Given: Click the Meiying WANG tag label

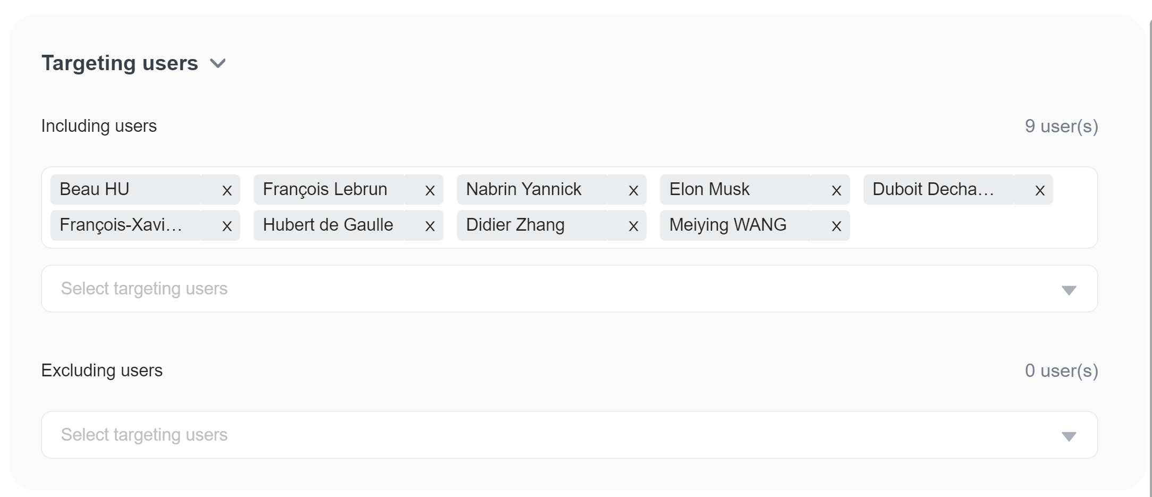Looking at the screenshot, I should coord(727,225).
